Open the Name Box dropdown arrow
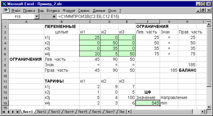Screen dimensions: 213x116 point(37,17)
